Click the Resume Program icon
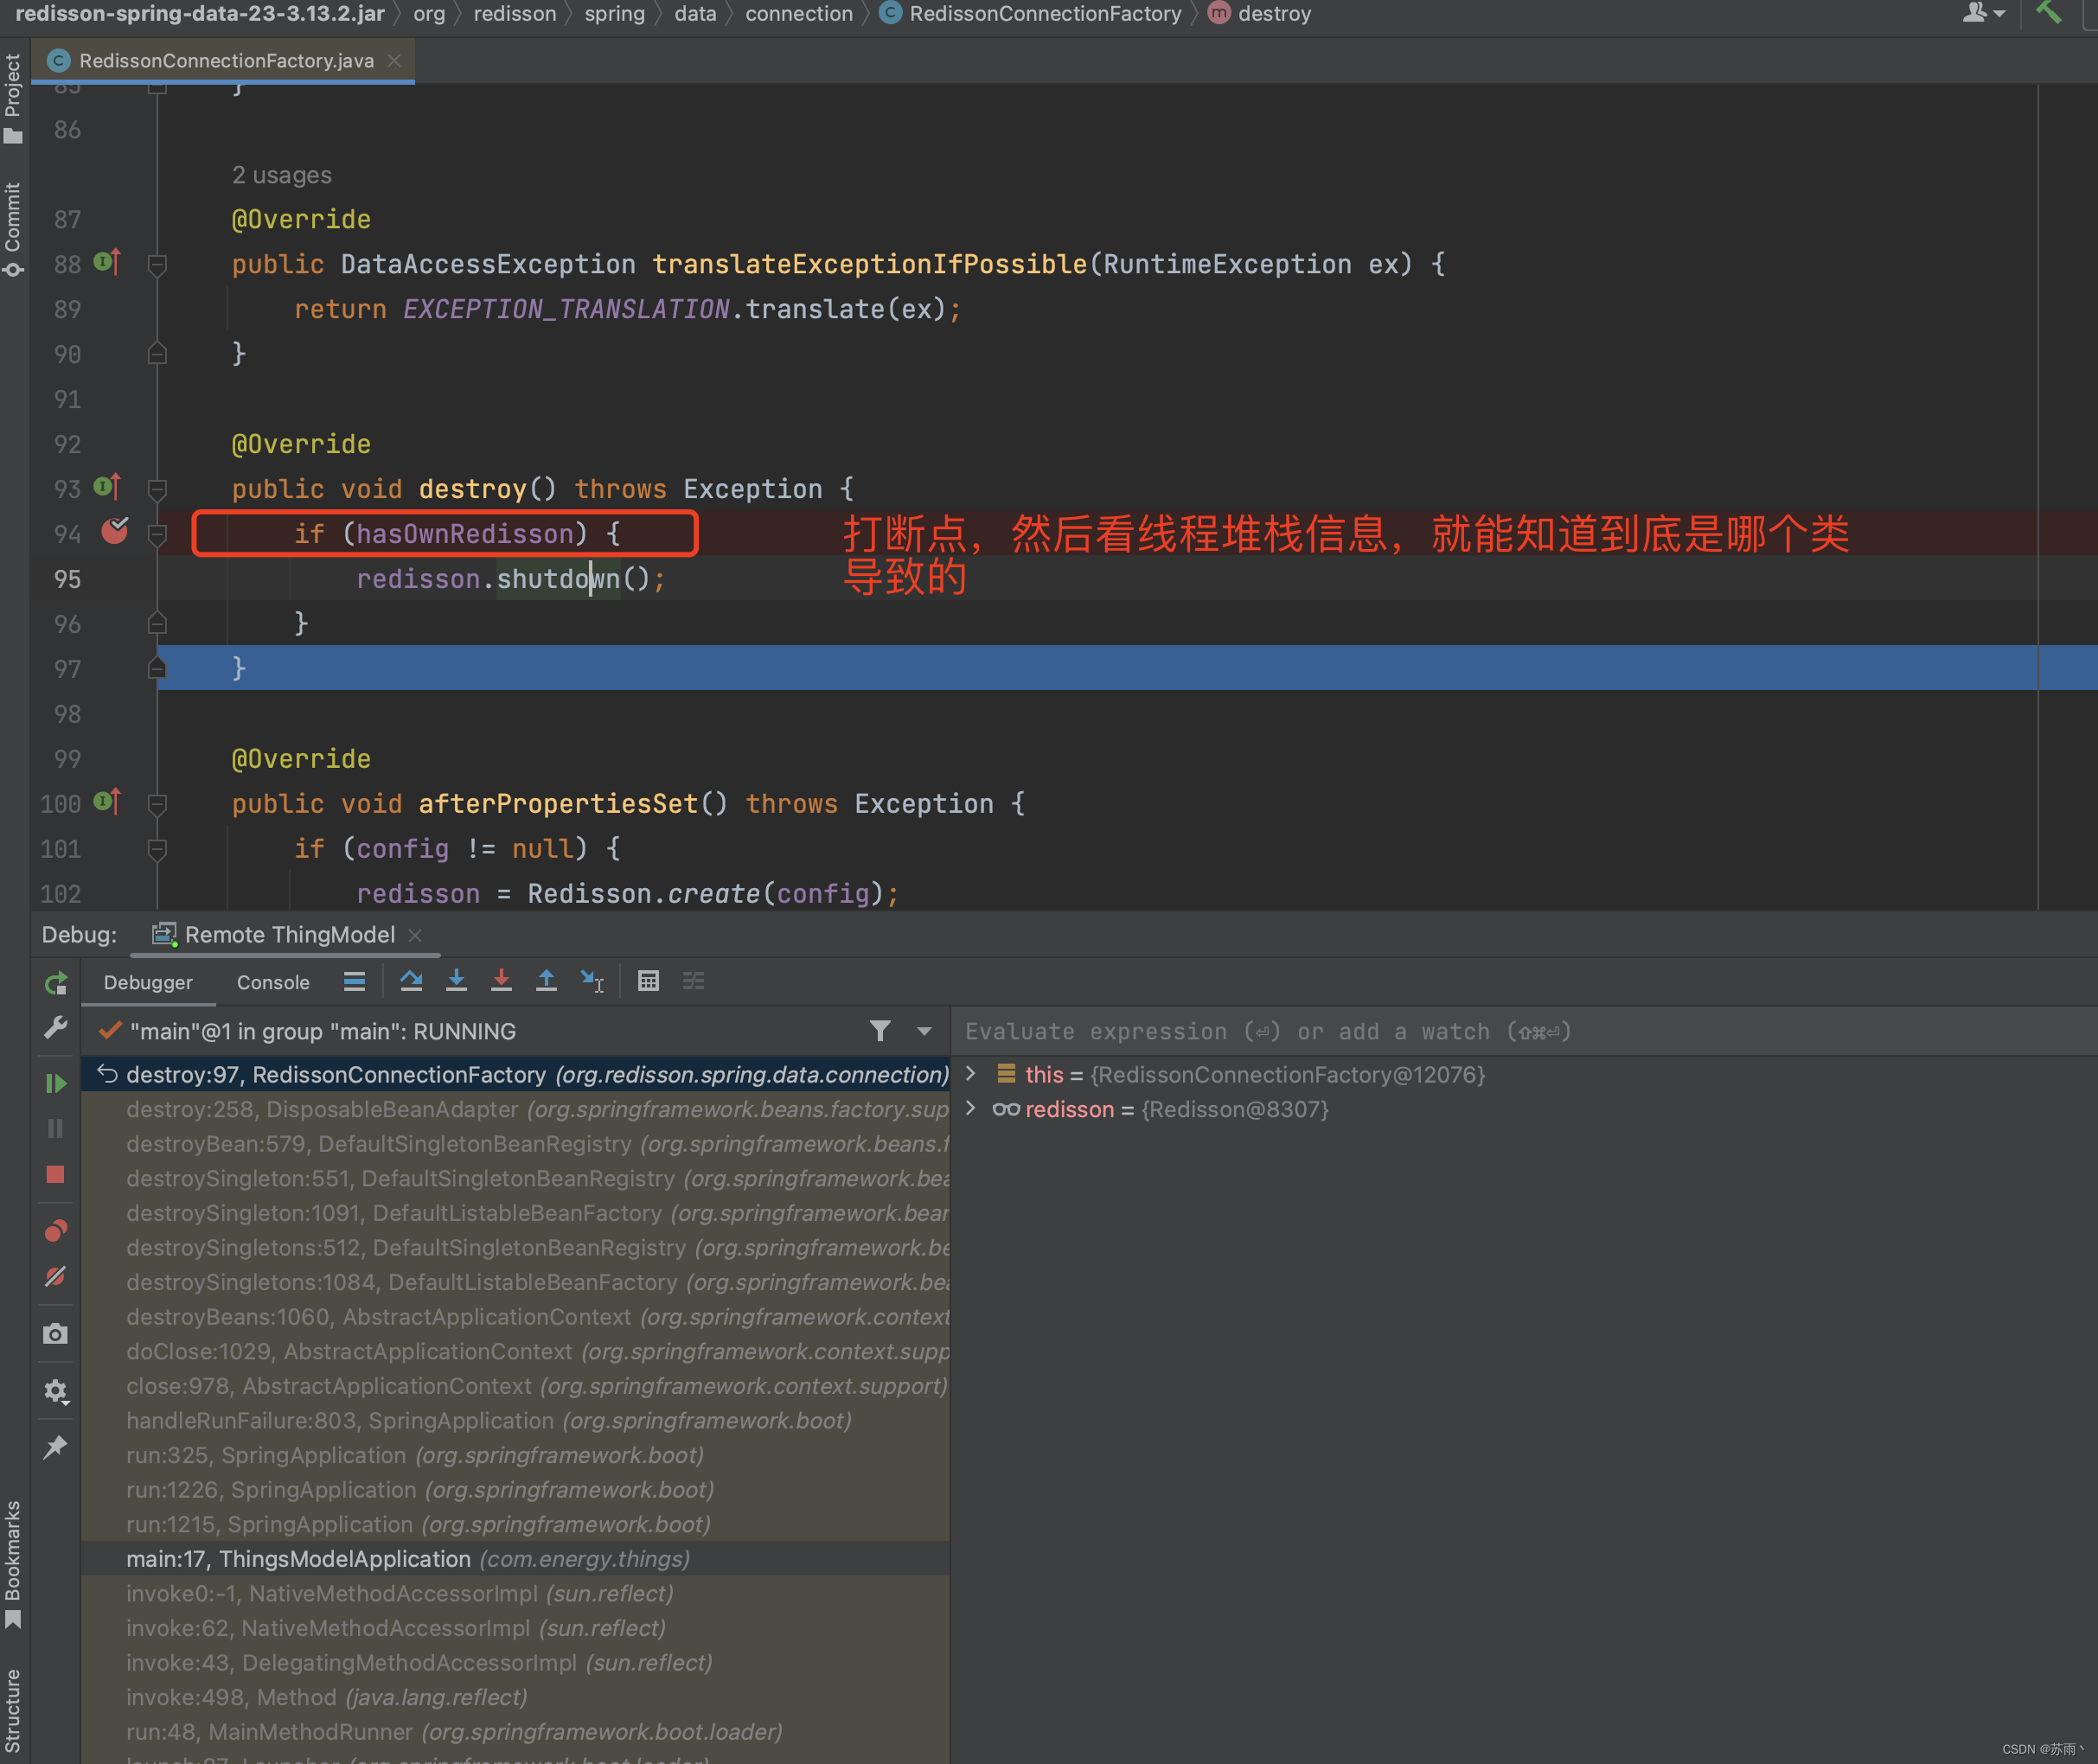 [x=56, y=1083]
